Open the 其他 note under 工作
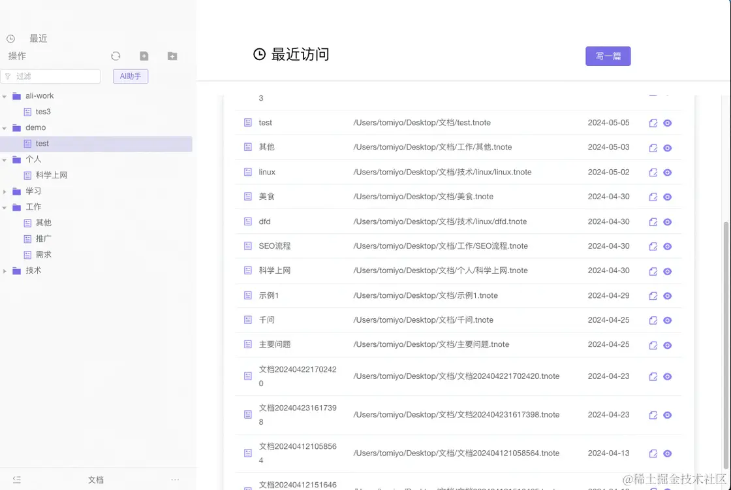This screenshot has width=731, height=490. tap(43, 223)
